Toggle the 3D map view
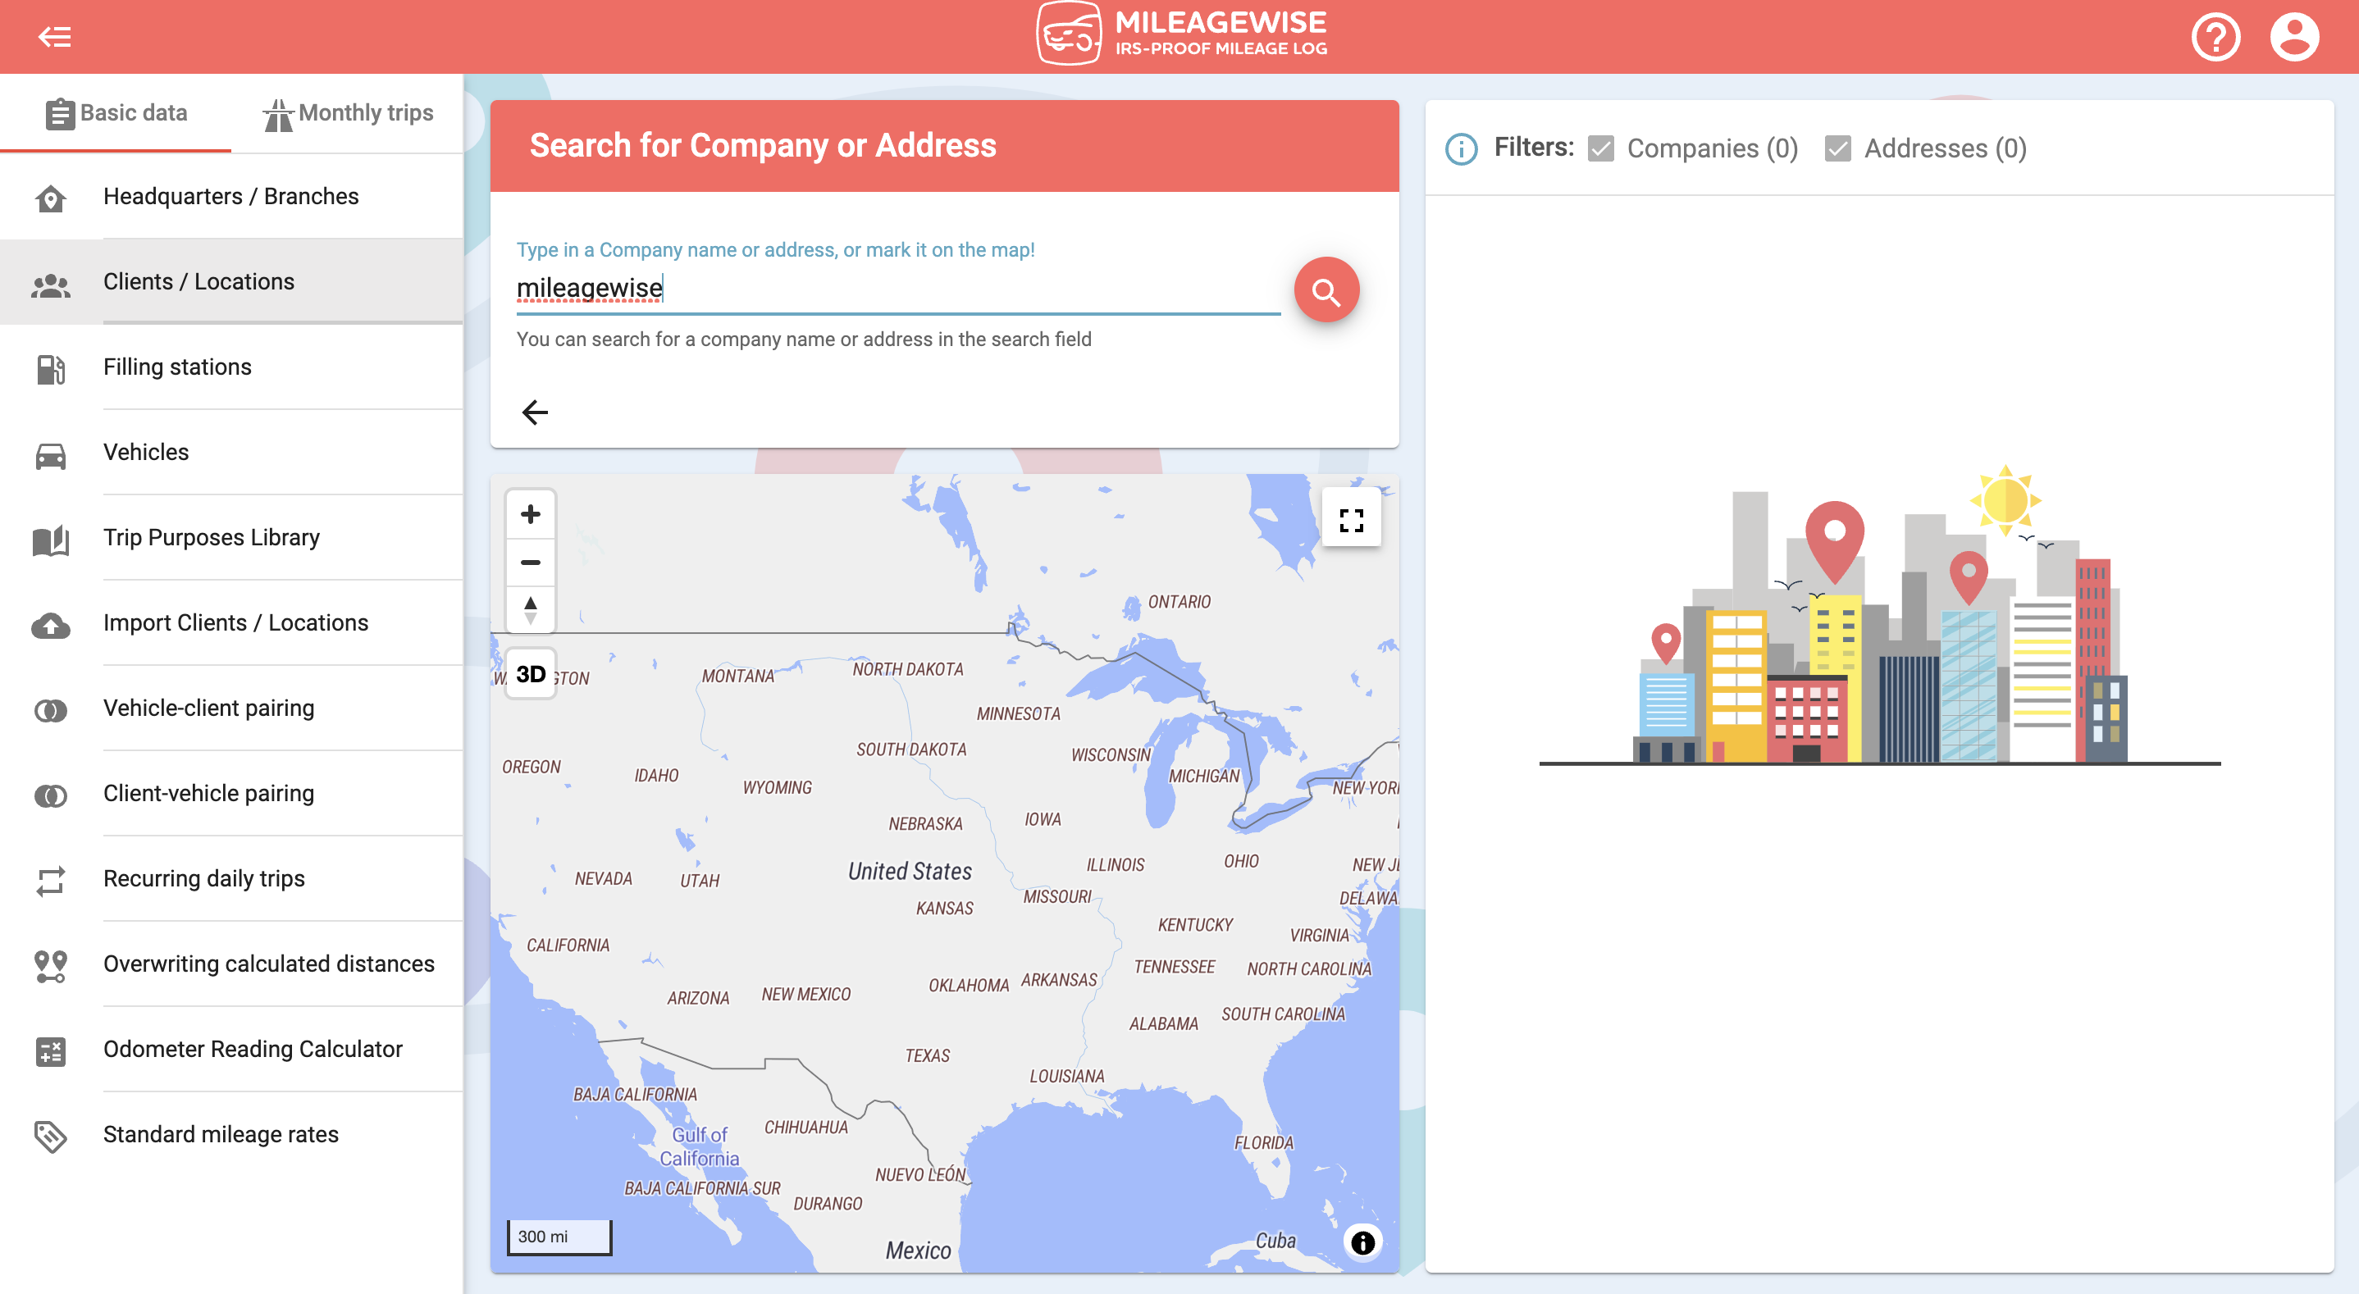This screenshot has height=1294, width=2359. tap(530, 675)
